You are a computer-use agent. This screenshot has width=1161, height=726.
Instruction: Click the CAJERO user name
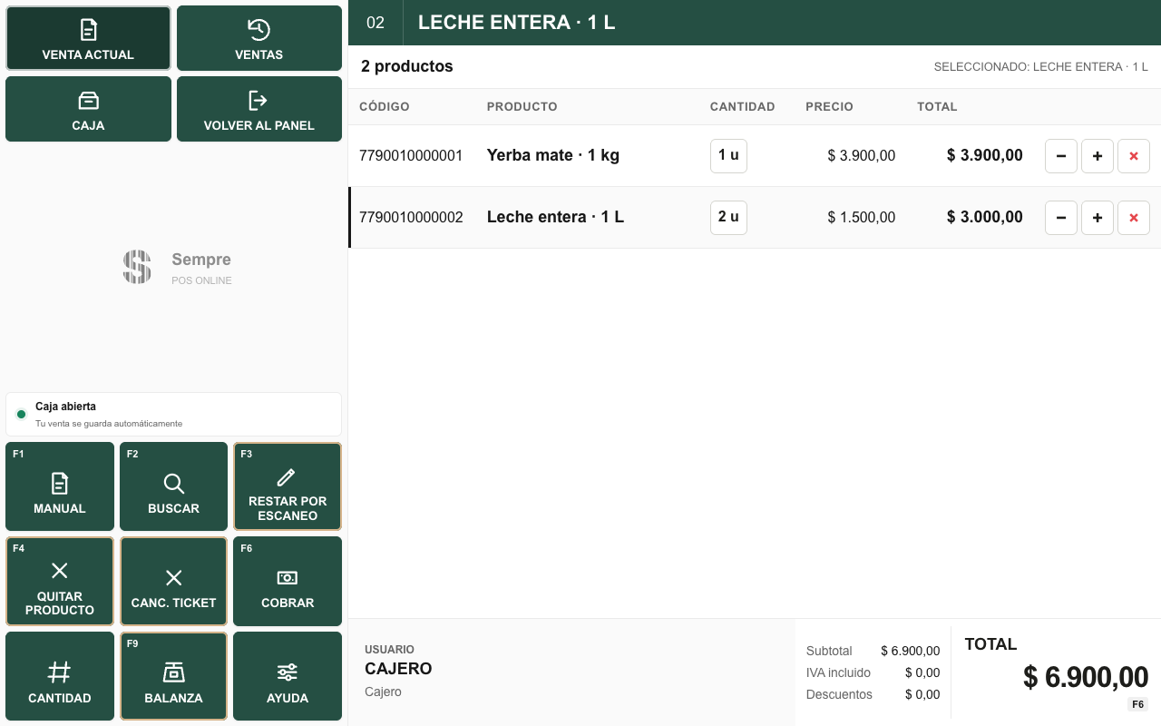(398, 669)
